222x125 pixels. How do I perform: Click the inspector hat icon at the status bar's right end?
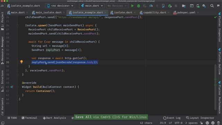(x=219, y=123)
